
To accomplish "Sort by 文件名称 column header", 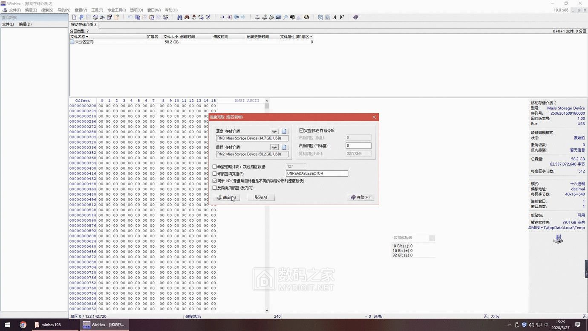I will click(107, 37).
